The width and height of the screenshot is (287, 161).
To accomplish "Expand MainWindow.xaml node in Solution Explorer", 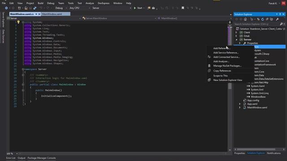I will 240,107.
